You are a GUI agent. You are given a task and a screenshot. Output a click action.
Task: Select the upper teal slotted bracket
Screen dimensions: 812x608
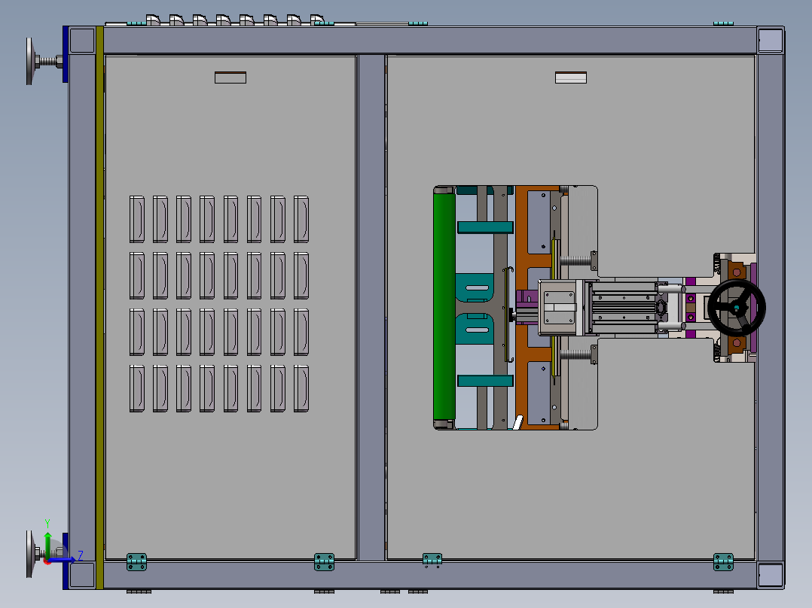(x=475, y=287)
